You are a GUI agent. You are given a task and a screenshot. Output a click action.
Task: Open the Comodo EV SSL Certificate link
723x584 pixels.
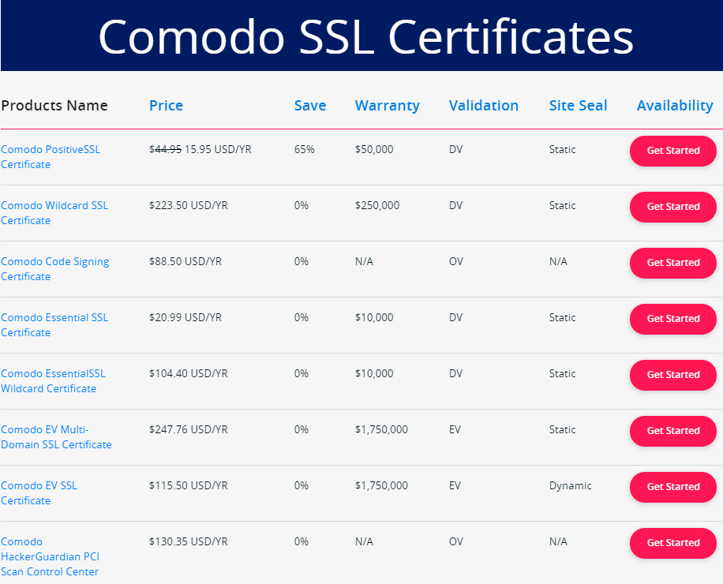39,492
